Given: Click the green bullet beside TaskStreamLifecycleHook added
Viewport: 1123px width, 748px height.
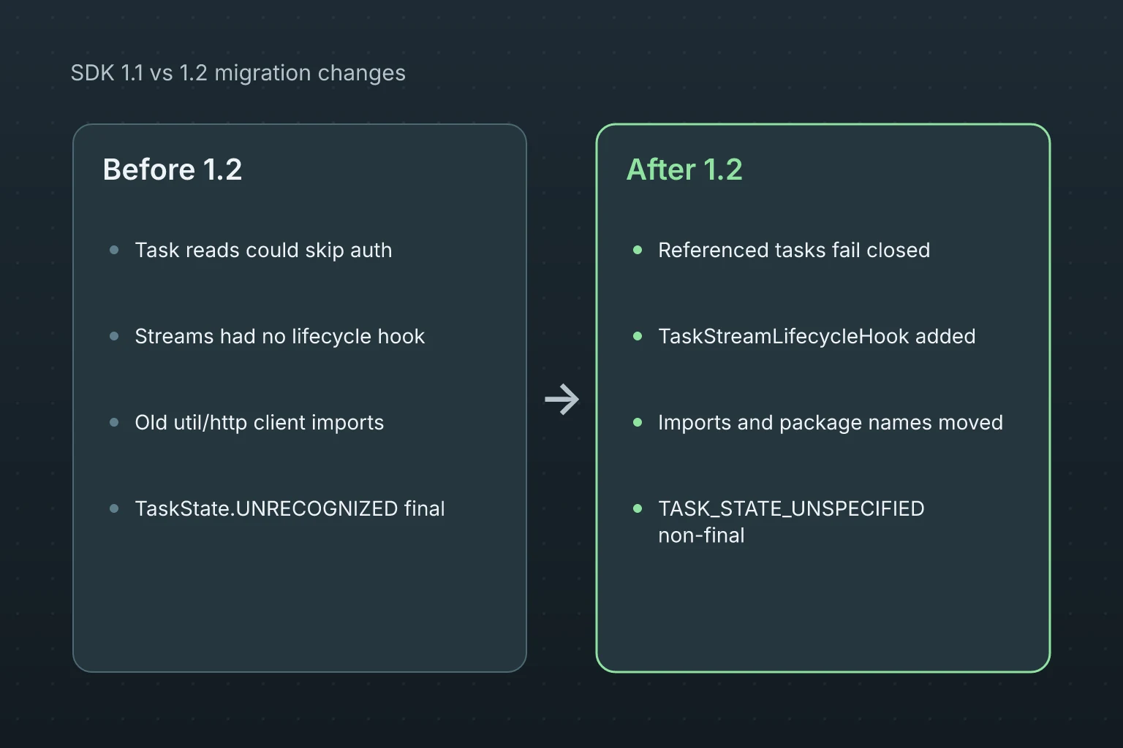Looking at the screenshot, I should coord(638,336).
